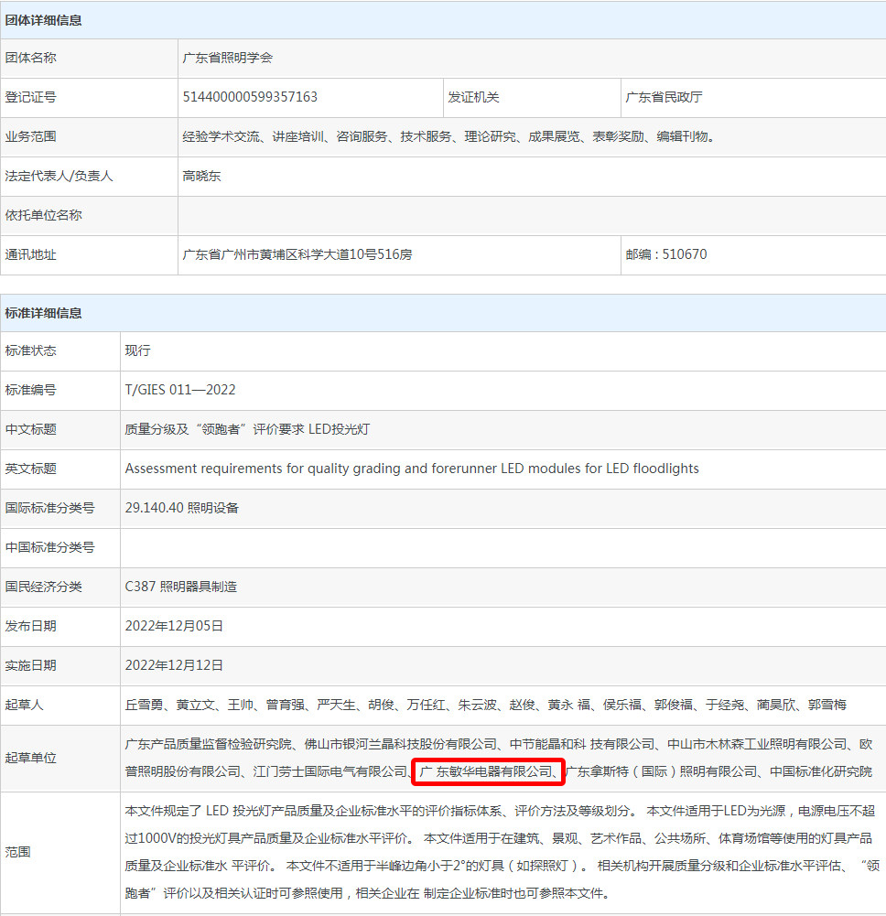Click the ICS classification 29.140.40 照明设备
886x916 pixels.
(181, 508)
